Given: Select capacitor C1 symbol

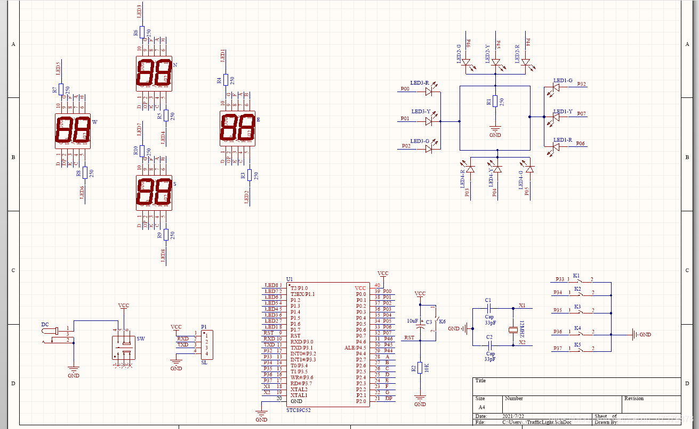Looking at the screenshot, I should coord(489,308).
